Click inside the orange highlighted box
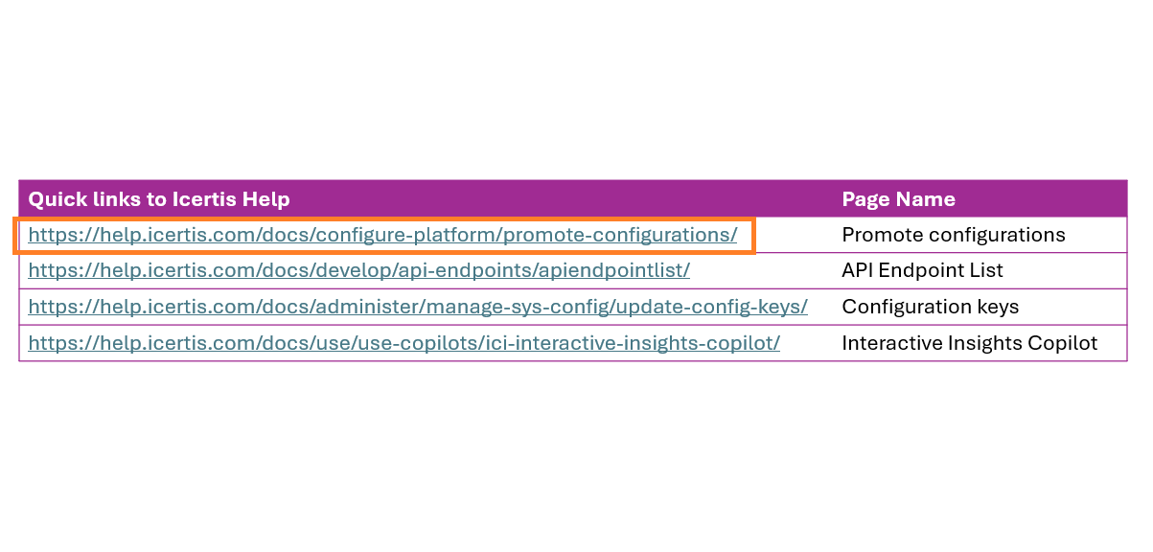The image size is (1153, 552). [382, 235]
